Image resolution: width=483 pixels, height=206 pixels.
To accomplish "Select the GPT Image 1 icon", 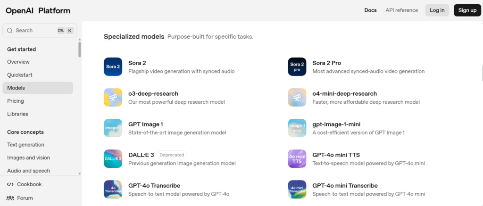I will [x=113, y=128].
